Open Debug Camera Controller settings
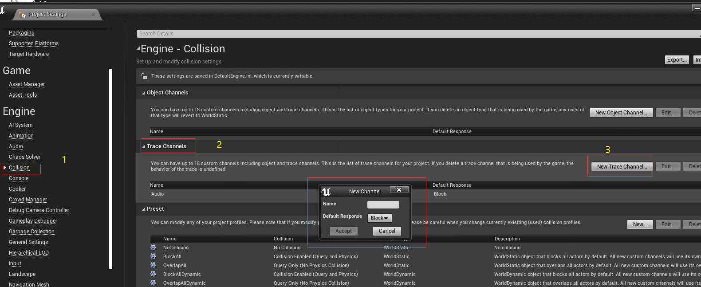701x287 pixels. 39,210
